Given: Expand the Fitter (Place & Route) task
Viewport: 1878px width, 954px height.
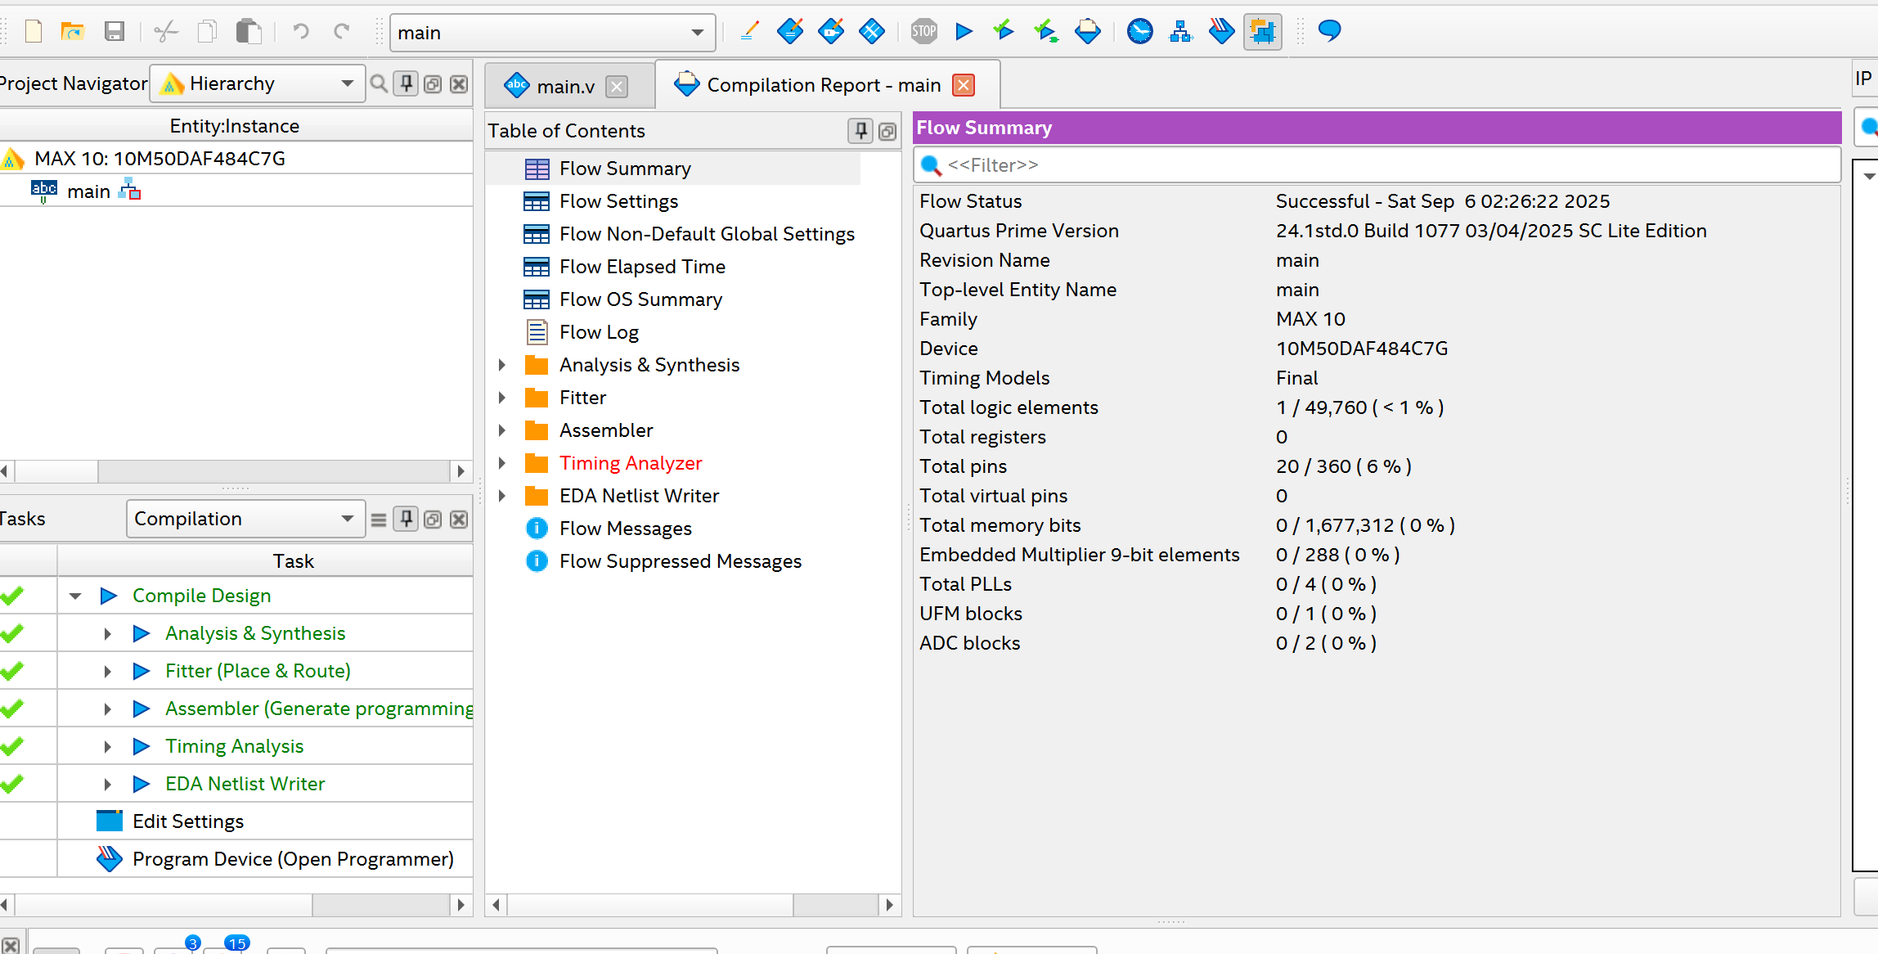Looking at the screenshot, I should (107, 671).
